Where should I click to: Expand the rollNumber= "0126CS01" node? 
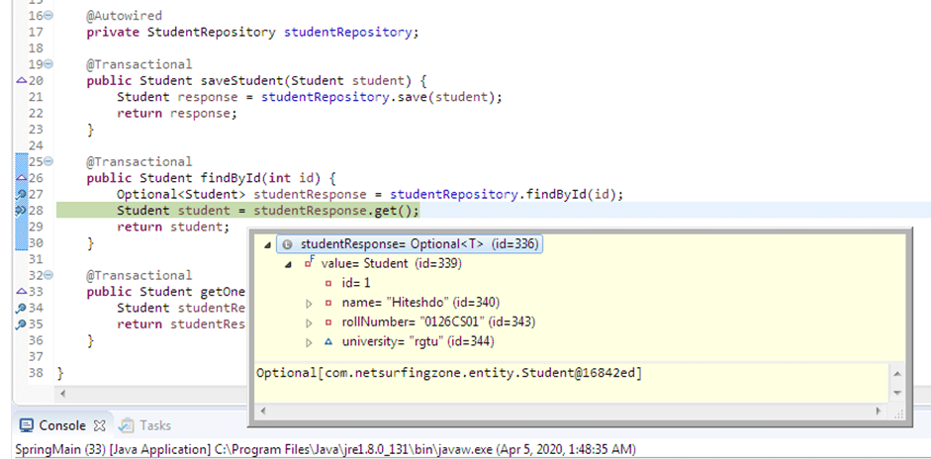tap(309, 322)
